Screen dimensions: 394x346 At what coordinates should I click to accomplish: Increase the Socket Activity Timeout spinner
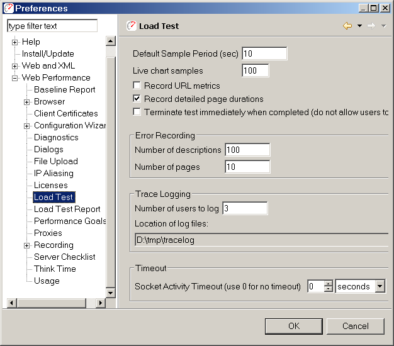[x=328, y=284]
